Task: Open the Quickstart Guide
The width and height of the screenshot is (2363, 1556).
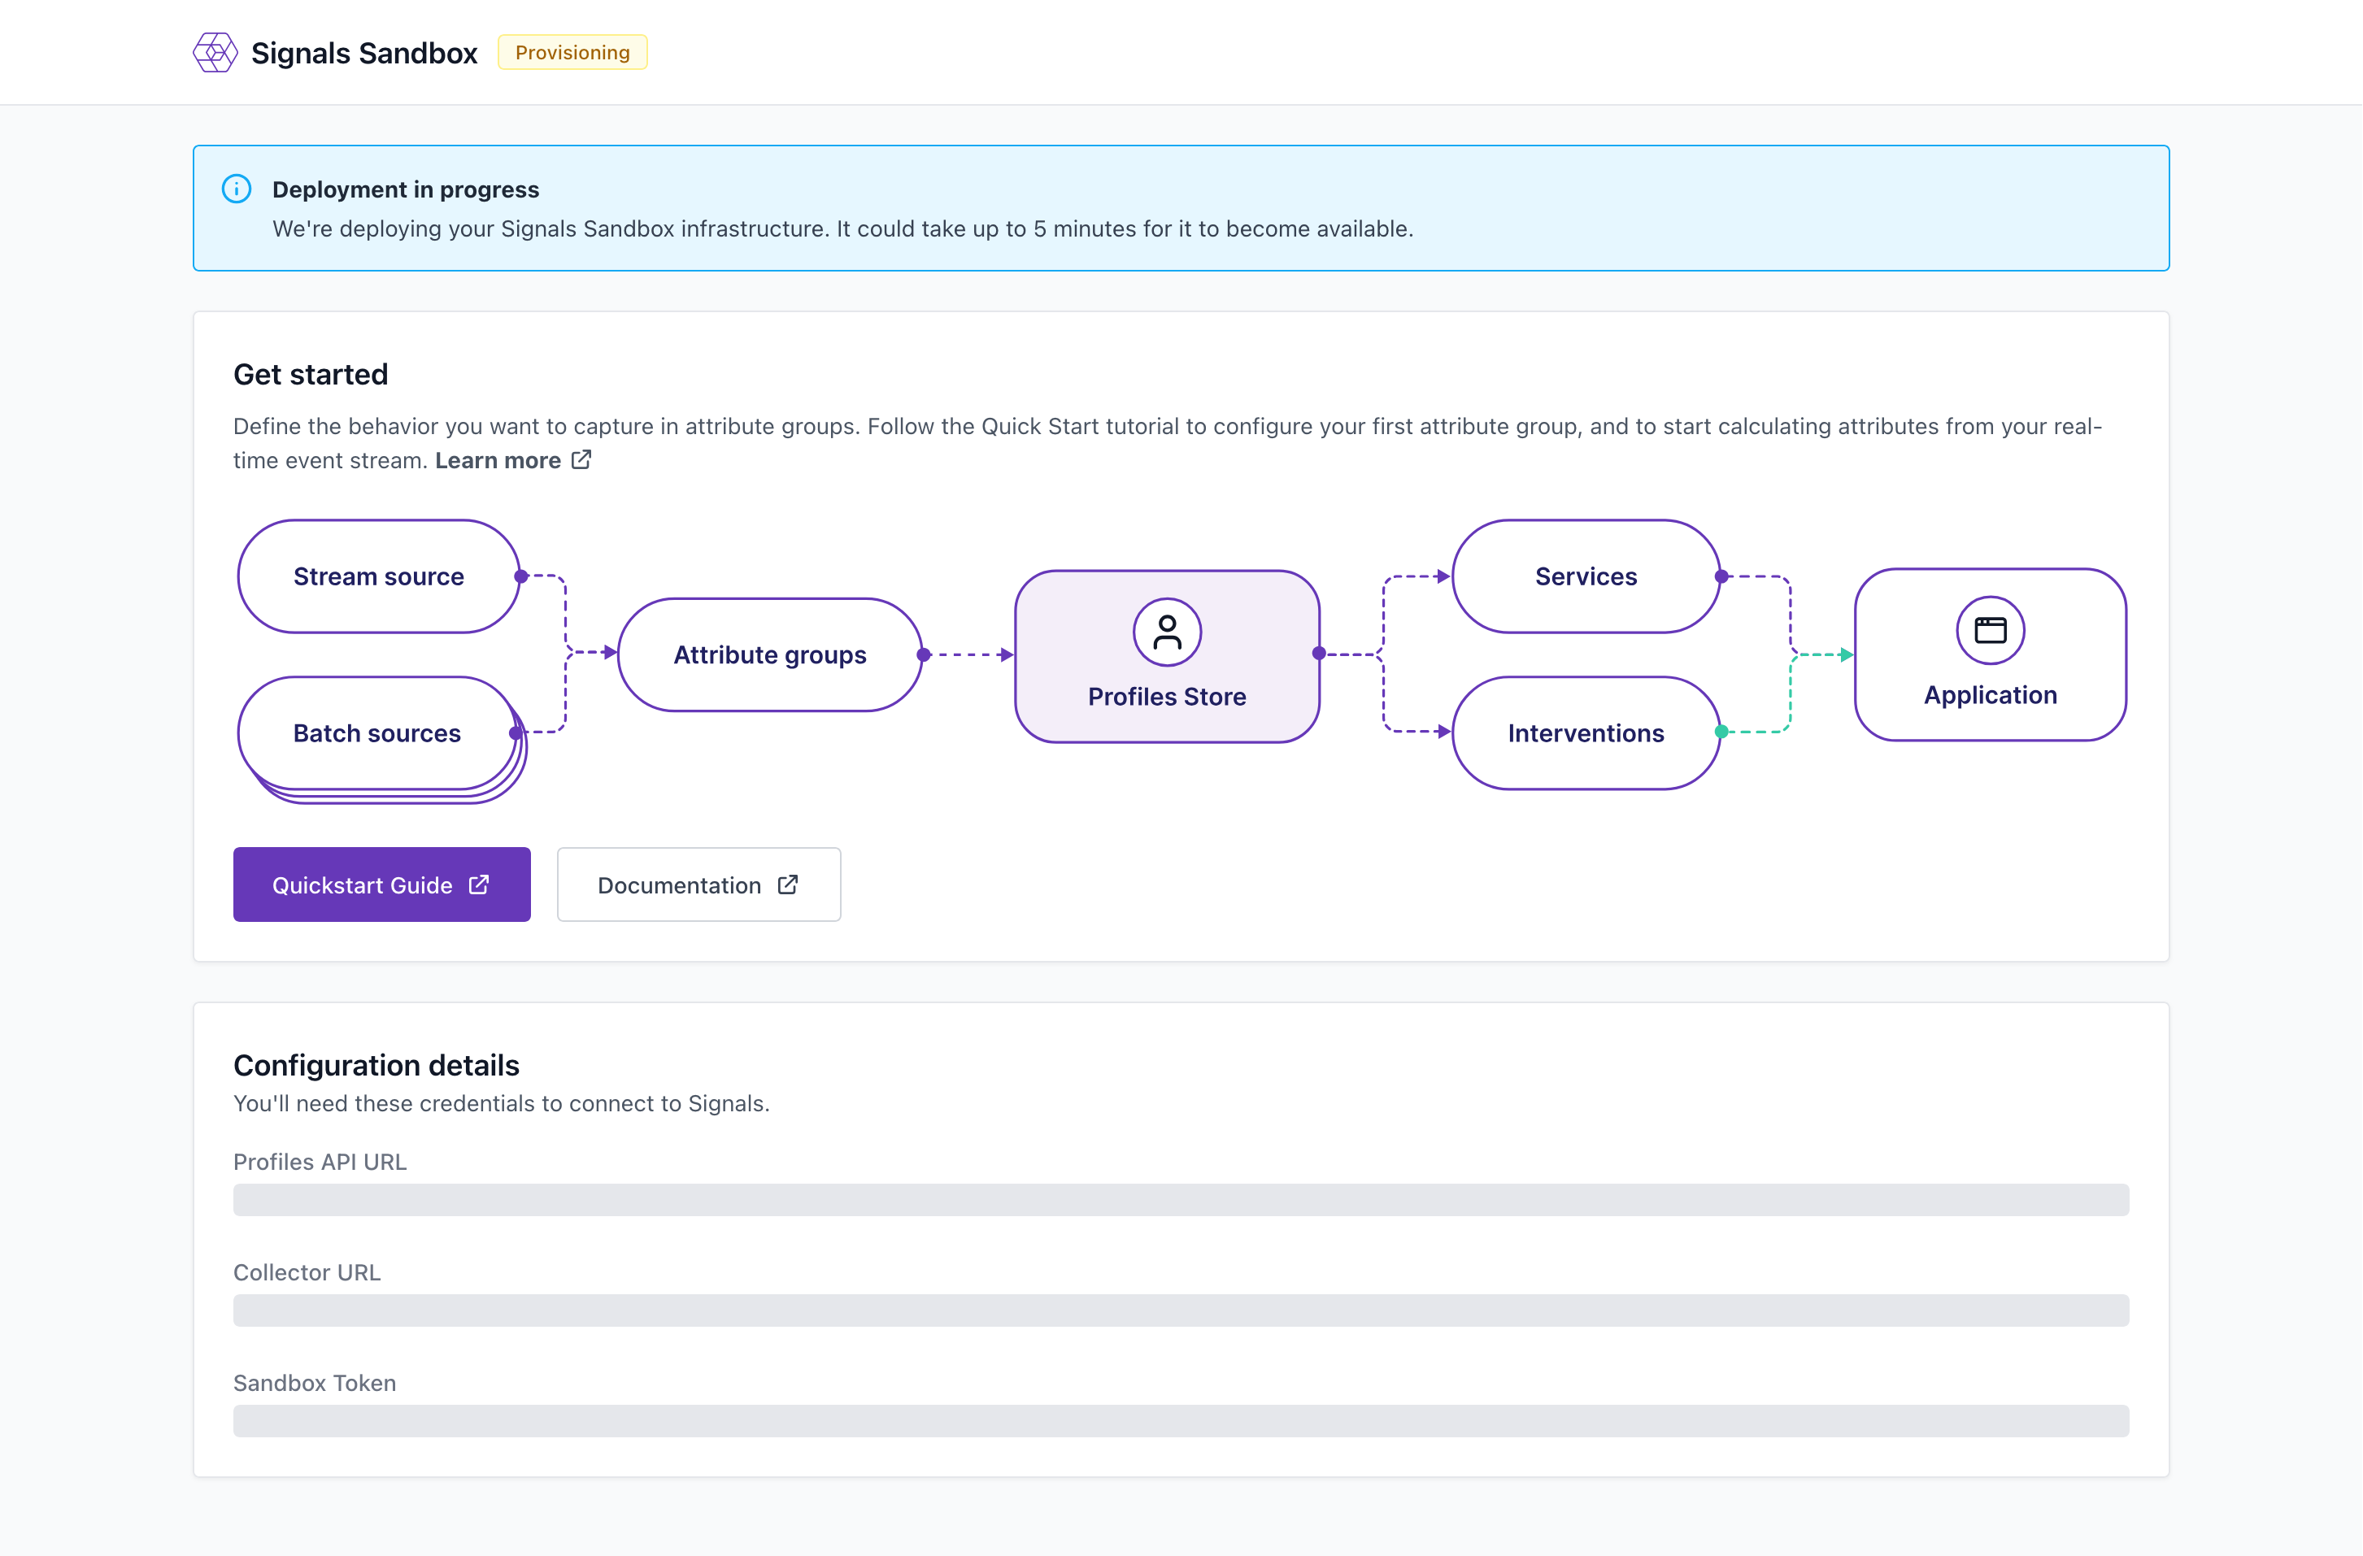Action: (x=381, y=884)
